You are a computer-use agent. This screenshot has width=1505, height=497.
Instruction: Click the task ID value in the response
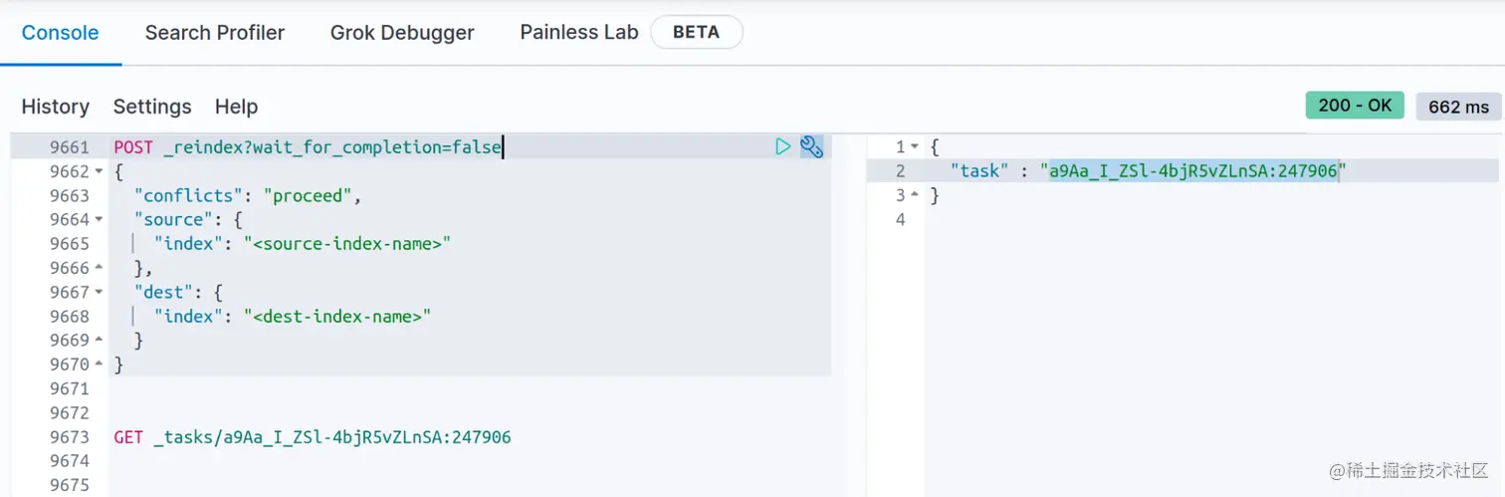click(x=1193, y=171)
